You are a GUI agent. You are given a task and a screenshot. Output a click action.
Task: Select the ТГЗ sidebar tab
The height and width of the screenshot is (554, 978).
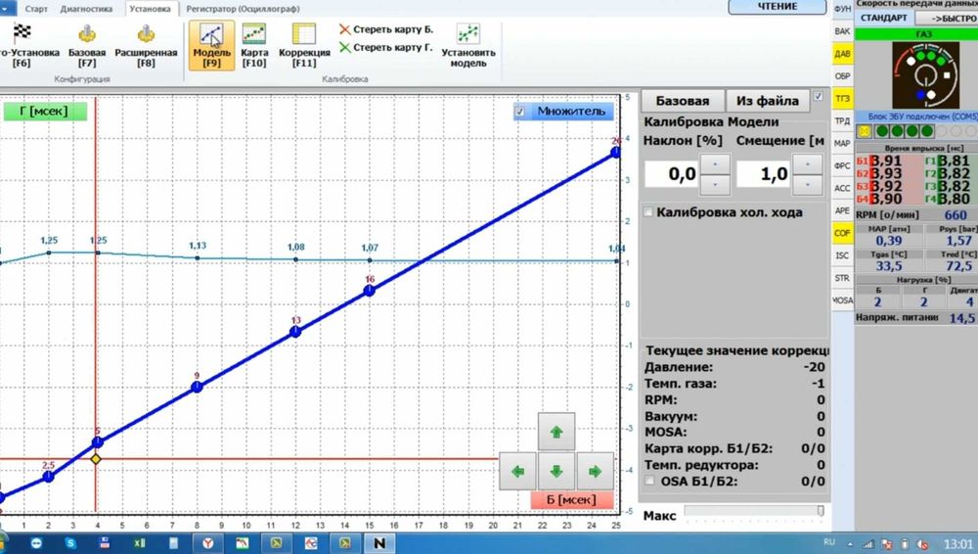coord(843,98)
